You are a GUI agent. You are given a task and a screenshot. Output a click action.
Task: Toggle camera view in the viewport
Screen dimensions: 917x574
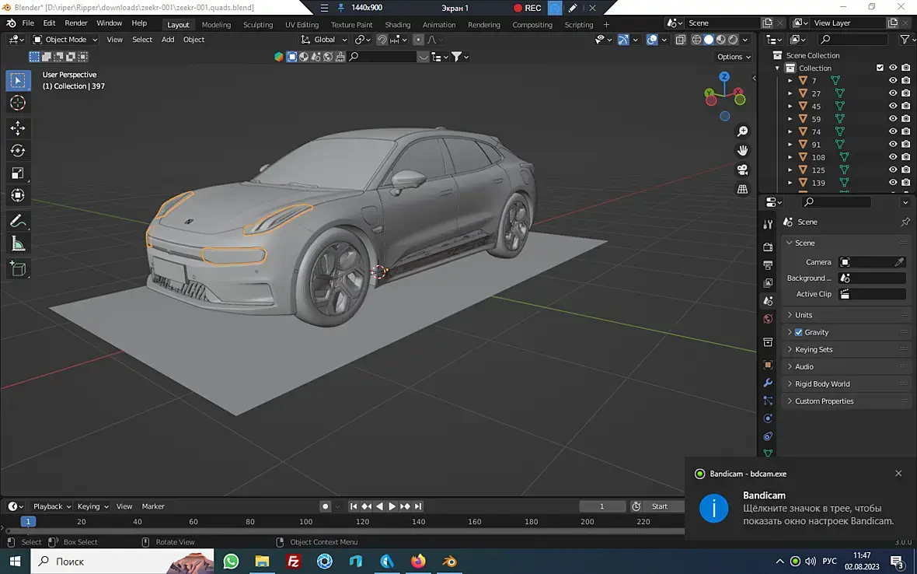[x=742, y=170]
